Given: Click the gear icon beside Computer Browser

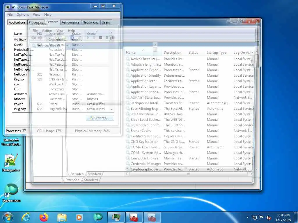Looking at the screenshot, I should pyautogui.click(x=128, y=158).
